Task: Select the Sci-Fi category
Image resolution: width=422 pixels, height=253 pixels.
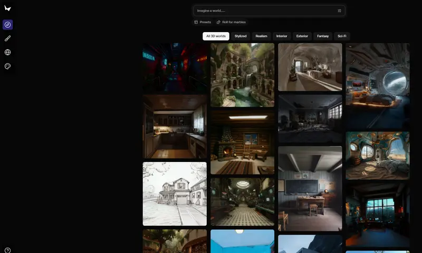Action: coord(342,36)
